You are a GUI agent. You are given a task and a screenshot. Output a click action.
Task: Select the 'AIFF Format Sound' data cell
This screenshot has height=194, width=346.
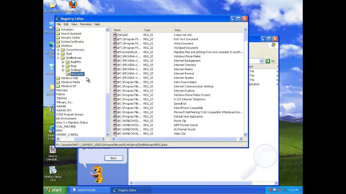[185, 125]
